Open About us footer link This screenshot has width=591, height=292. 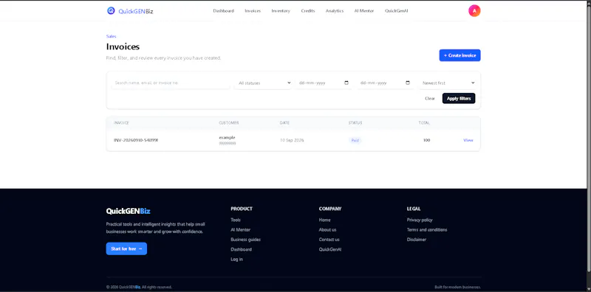(x=327, y=229)
